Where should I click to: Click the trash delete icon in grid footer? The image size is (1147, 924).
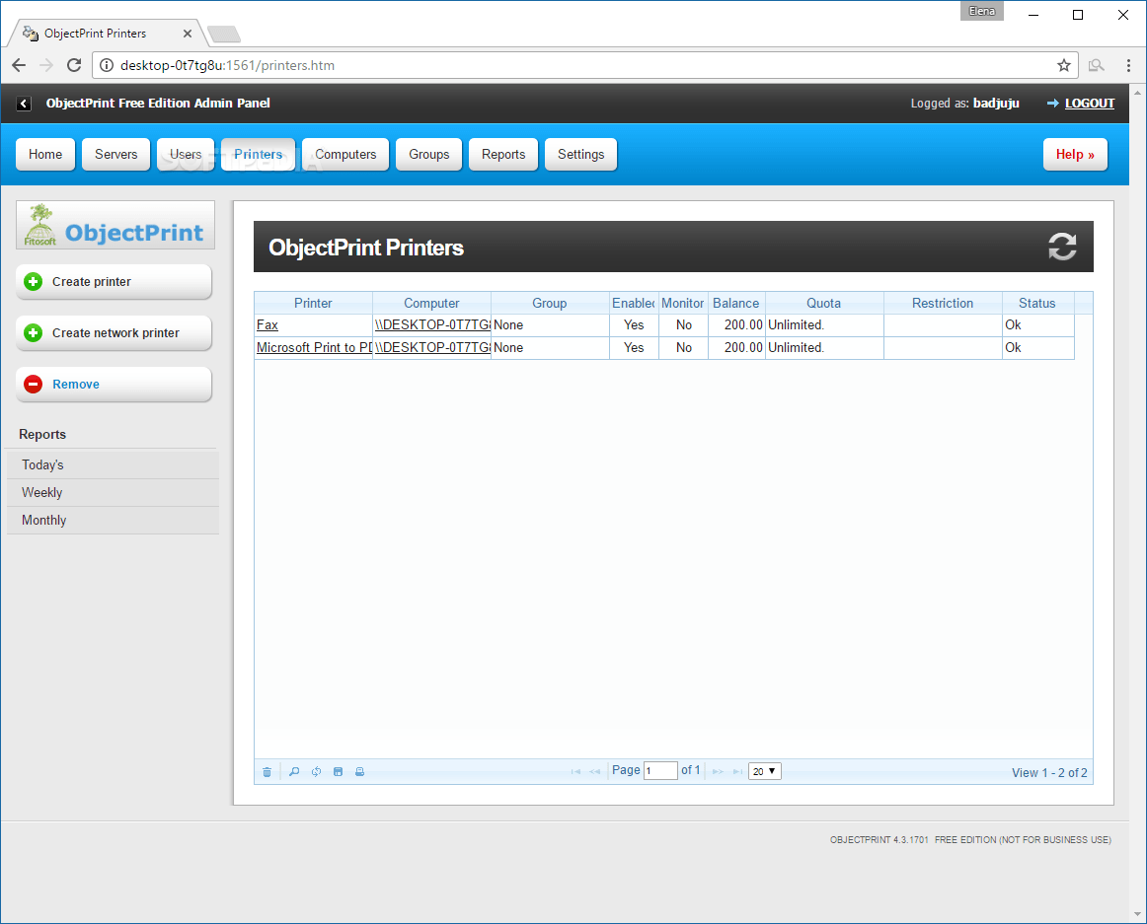point(267,772)
